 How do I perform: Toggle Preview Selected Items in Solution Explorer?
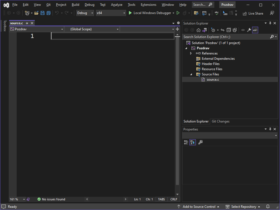pos(255,30)
